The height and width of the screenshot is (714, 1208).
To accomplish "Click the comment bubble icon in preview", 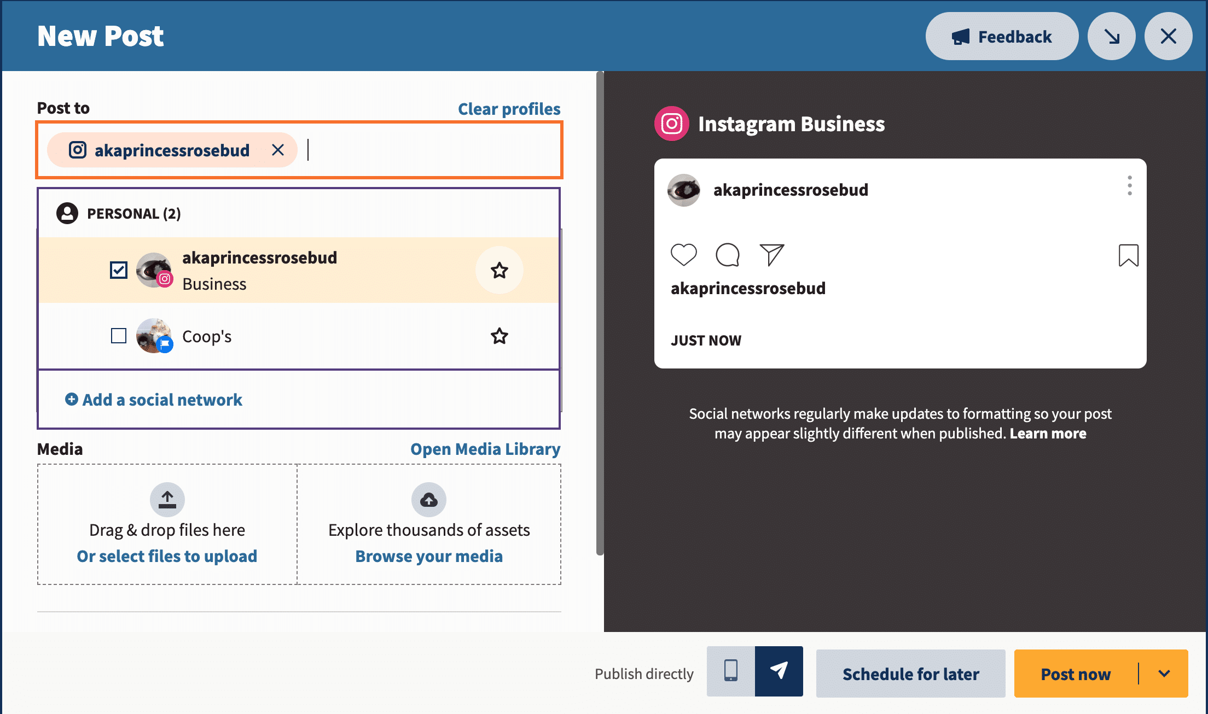I will (728, 255).
